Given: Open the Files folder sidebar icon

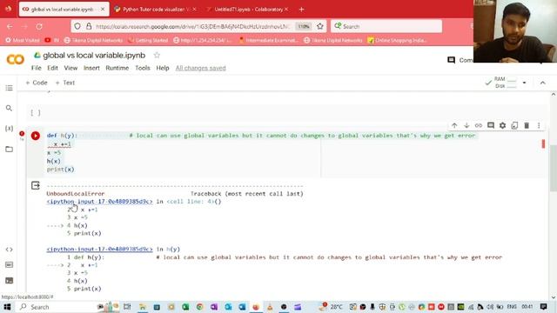Looking at the screenshot, I should 10,149.
